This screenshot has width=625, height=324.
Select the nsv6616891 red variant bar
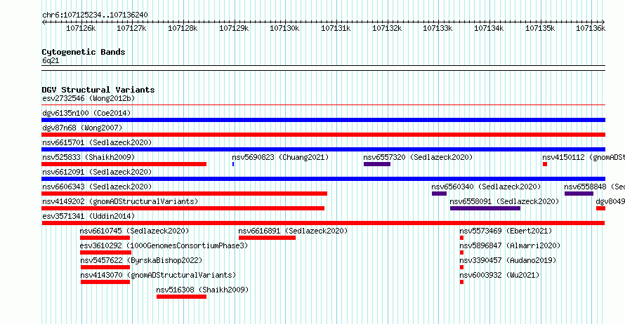click(x=267, y=238)
